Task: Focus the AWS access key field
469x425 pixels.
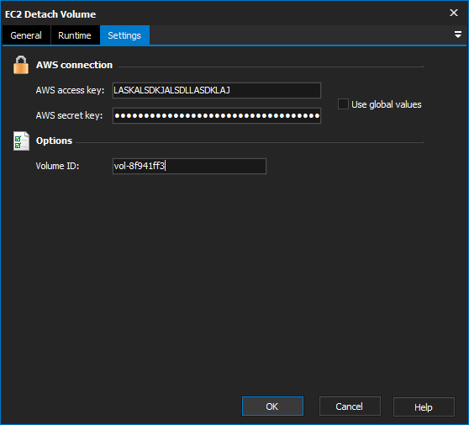Action: 217,90
